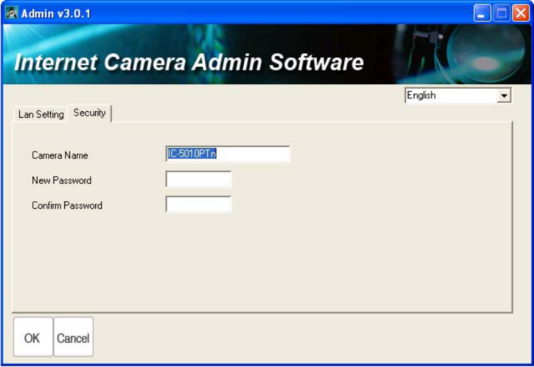Click the Camera Name label
Viewport: 534px width, 367px height.
(60, 156)
